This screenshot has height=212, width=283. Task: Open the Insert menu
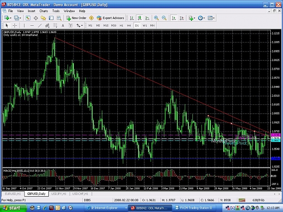31,11
